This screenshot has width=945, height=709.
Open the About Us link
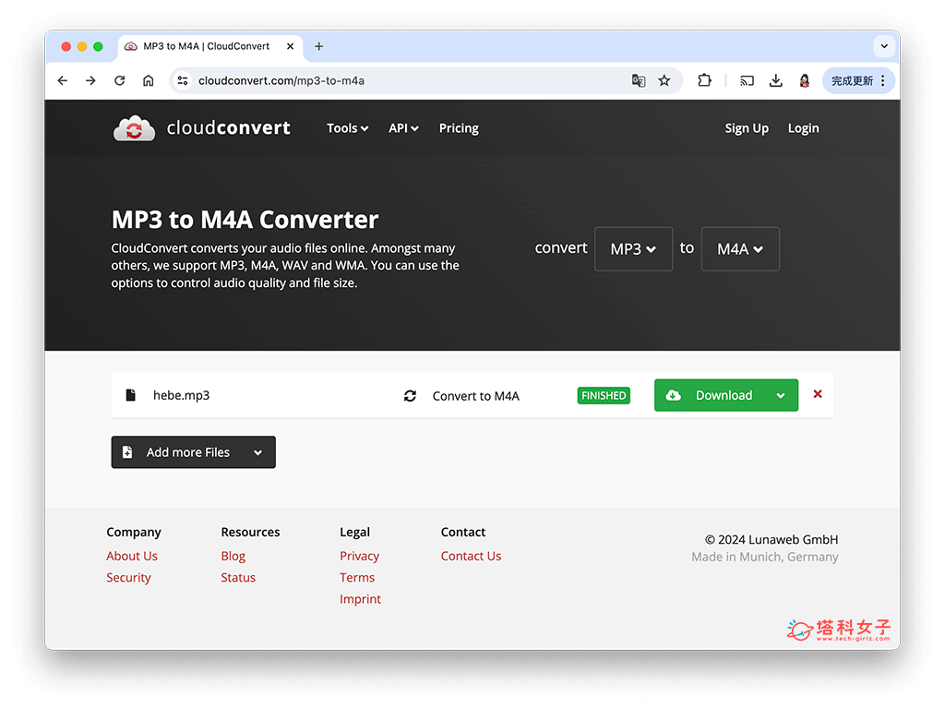(132, 556)
